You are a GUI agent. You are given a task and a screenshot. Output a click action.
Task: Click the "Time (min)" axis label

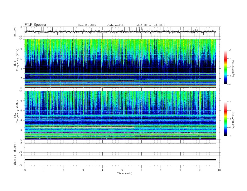click(x=125, y=173)
